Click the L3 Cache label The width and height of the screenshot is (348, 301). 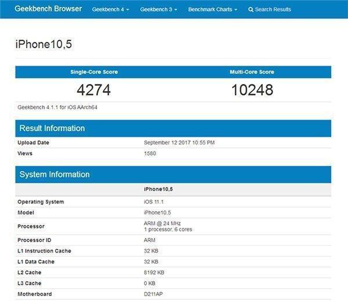coord(30,284)
